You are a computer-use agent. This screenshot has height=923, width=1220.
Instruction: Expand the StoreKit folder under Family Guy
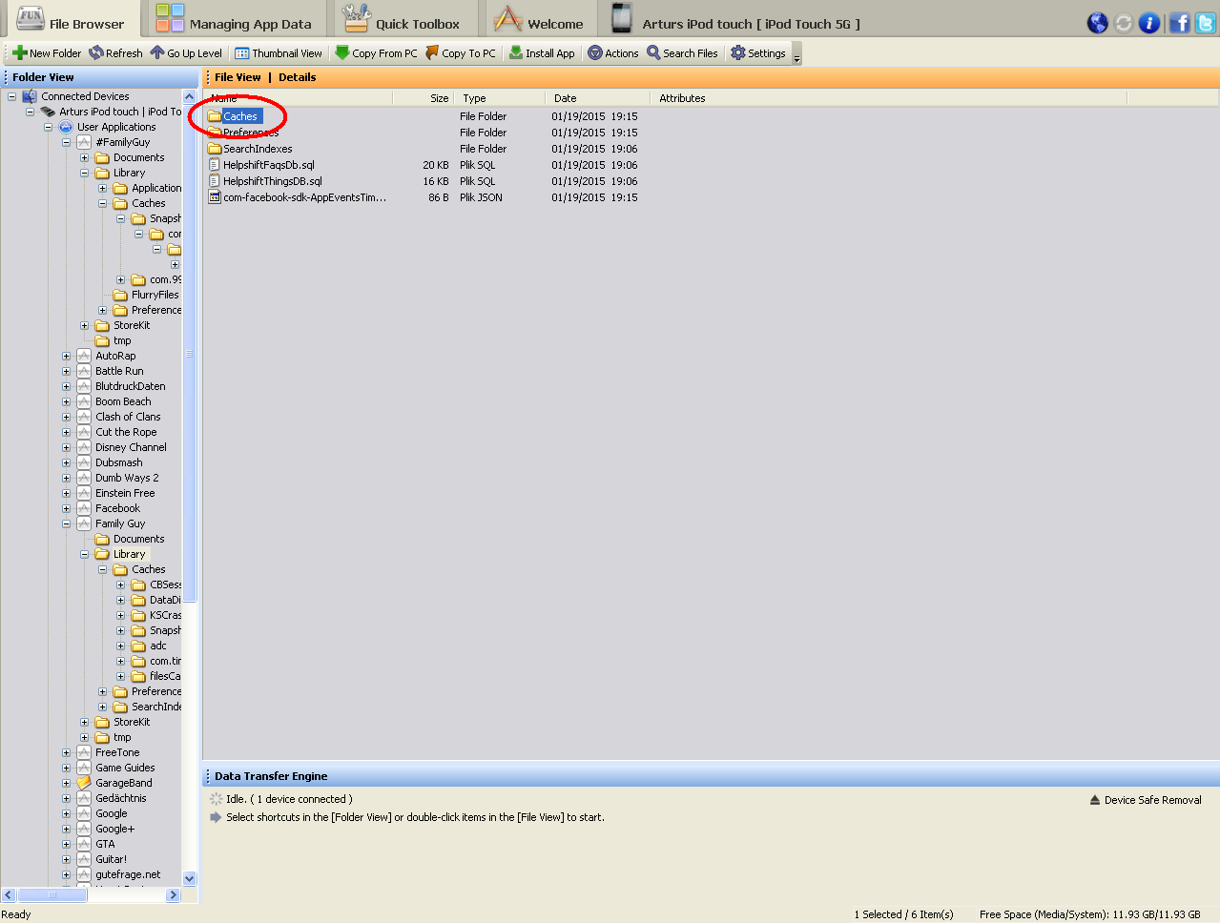click(x=84, y=722)
